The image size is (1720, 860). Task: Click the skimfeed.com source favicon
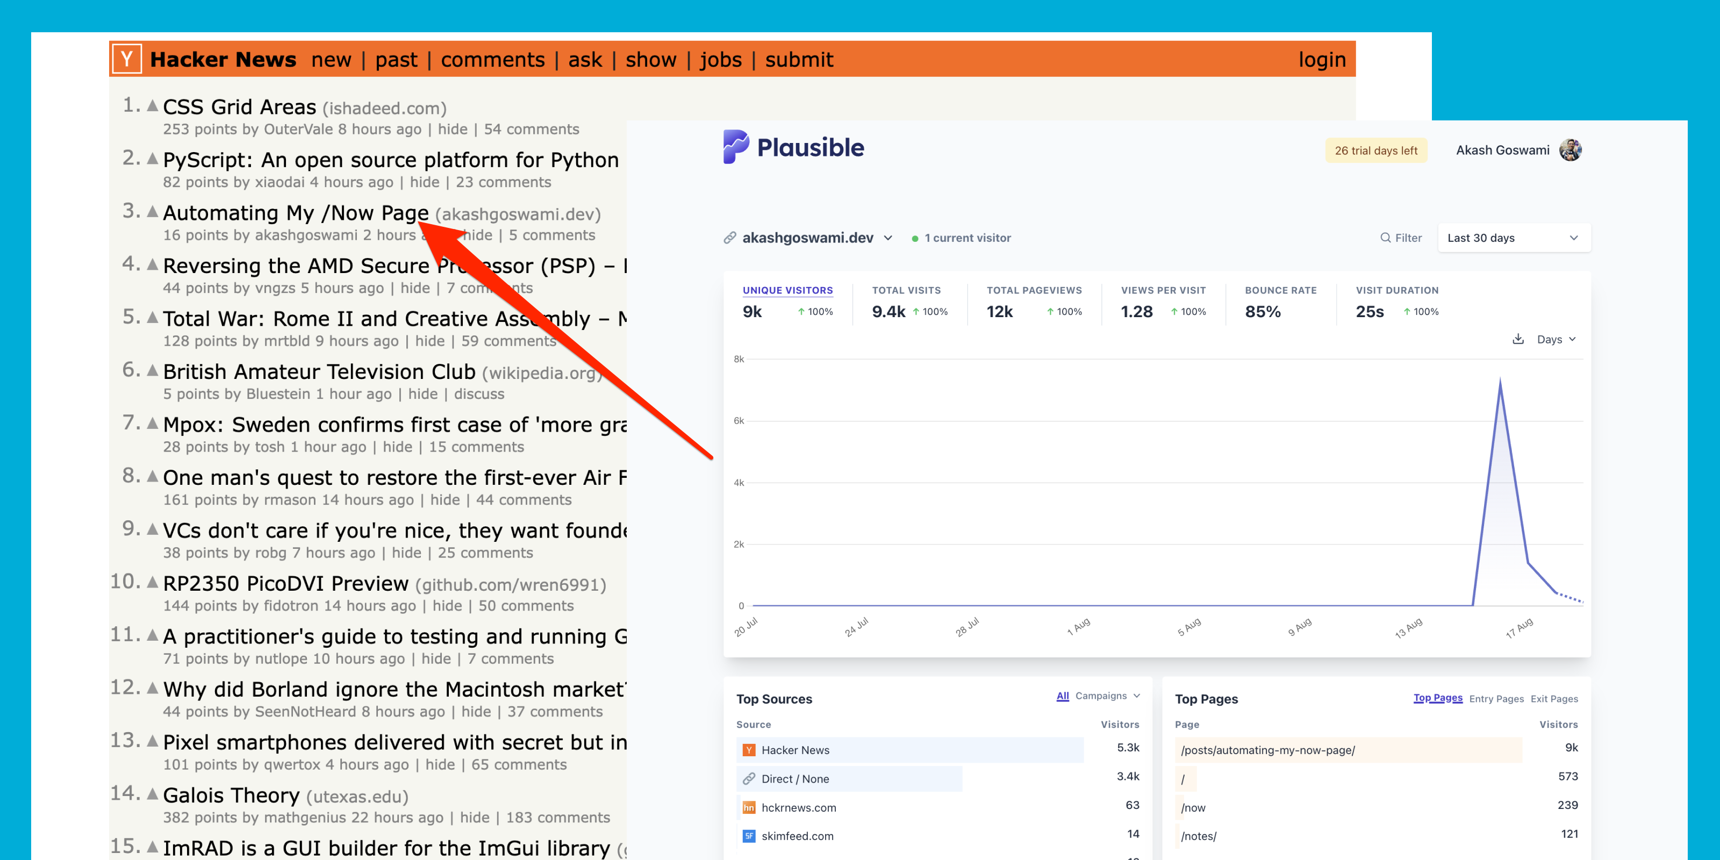pos(749,836)
